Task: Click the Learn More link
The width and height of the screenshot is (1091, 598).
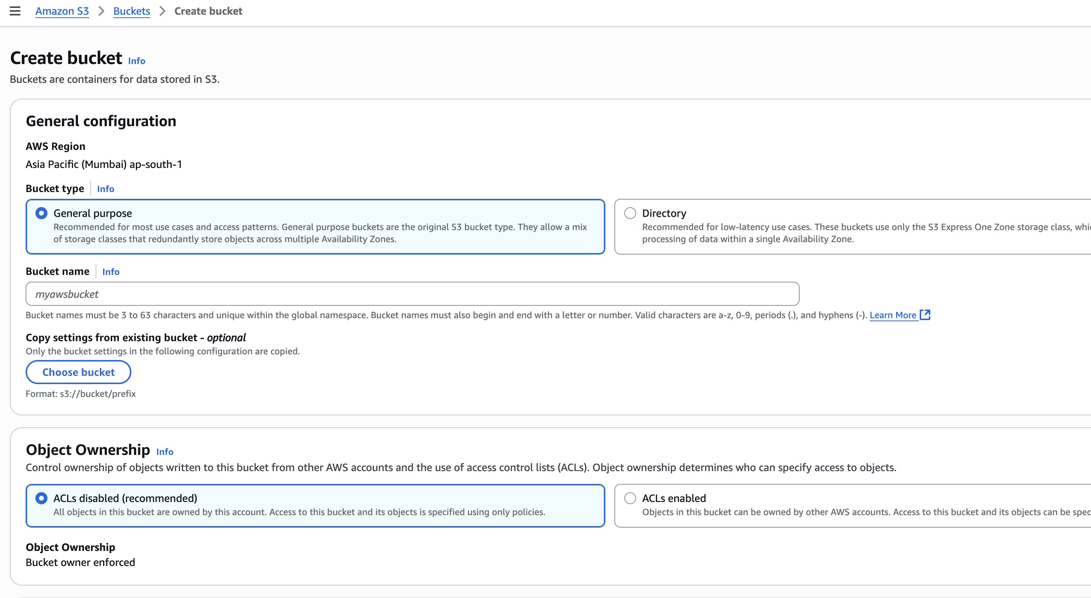Action: tap(892, 315)
